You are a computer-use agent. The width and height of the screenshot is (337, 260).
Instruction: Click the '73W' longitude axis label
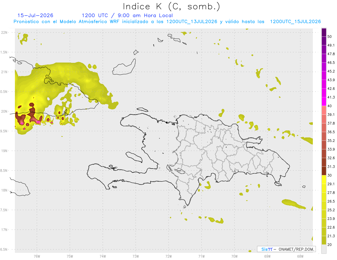[x=136, y=256]
